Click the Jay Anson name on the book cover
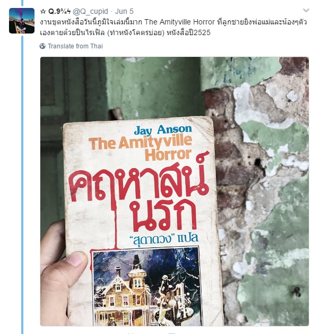Image resolution: width=321 pixels, height=334 pixels. tap(163, 130)
